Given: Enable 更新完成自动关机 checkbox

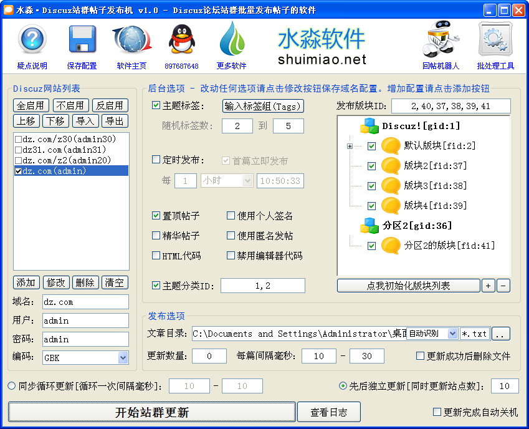Looking at the screenshot, I should 437,412.
